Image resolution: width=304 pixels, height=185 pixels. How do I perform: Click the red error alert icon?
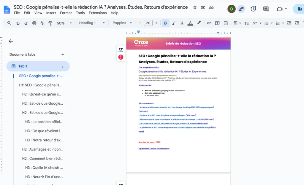pyautogui.click(x=121, y=57)
